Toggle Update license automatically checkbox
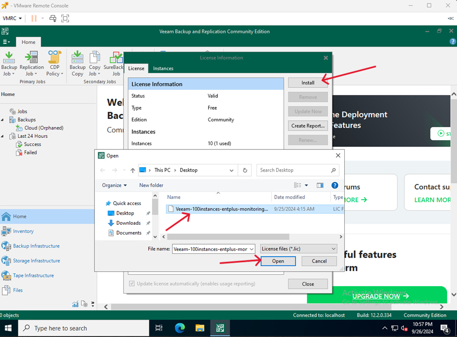Image resolution: width=457 pixels, height=337 pixels. click(132, 284)
